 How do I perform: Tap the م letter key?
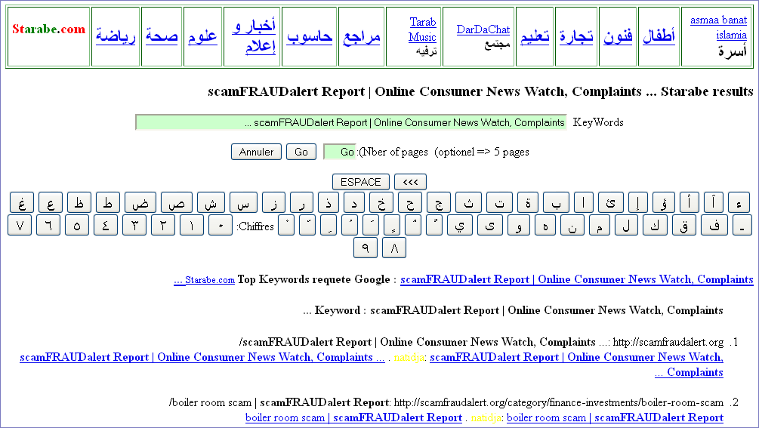pyautogui.click(x=599, y=226)
